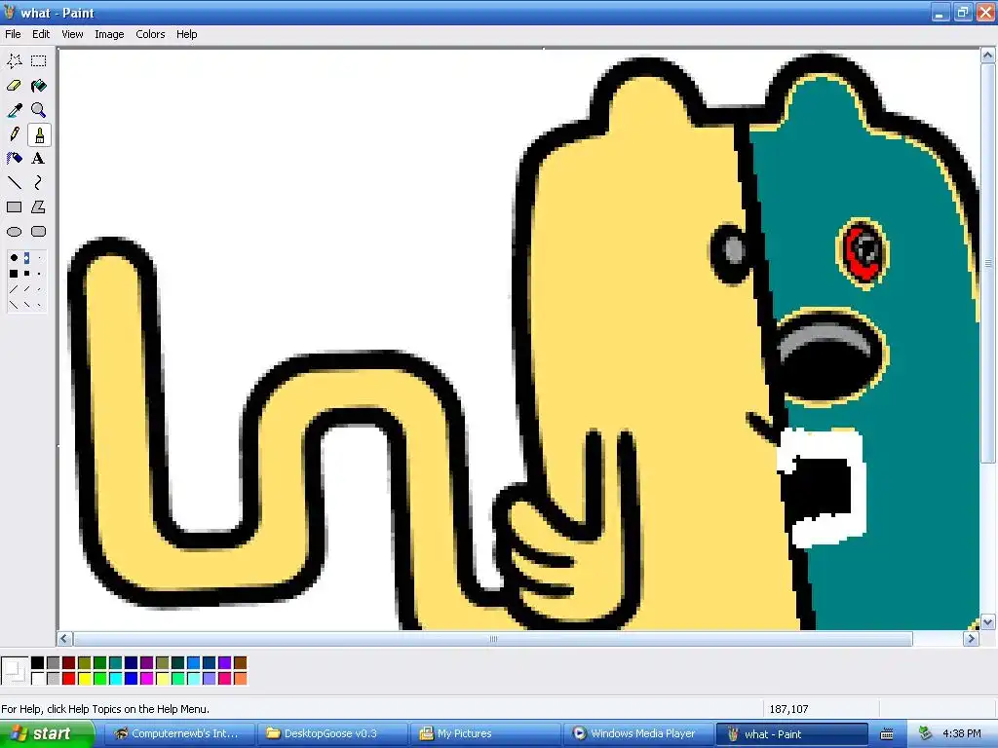
Task: Pick the magenta color swatch
Action: (146, 679)
